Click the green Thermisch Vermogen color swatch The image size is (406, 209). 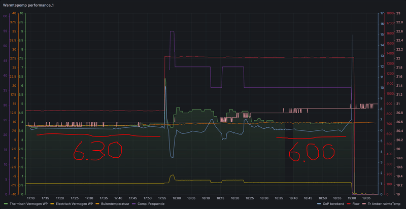tap(6, 204)
